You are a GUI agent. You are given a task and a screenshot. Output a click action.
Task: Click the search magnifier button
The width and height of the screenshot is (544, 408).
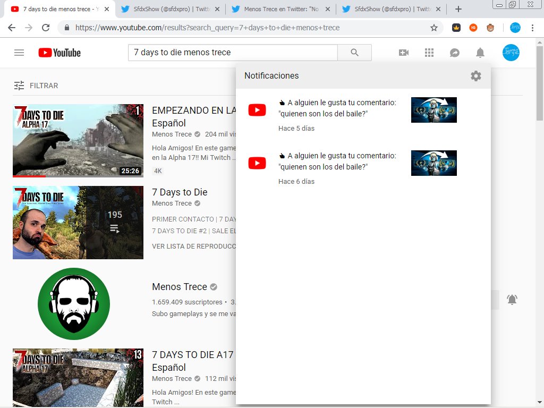(x=354, y=53)
